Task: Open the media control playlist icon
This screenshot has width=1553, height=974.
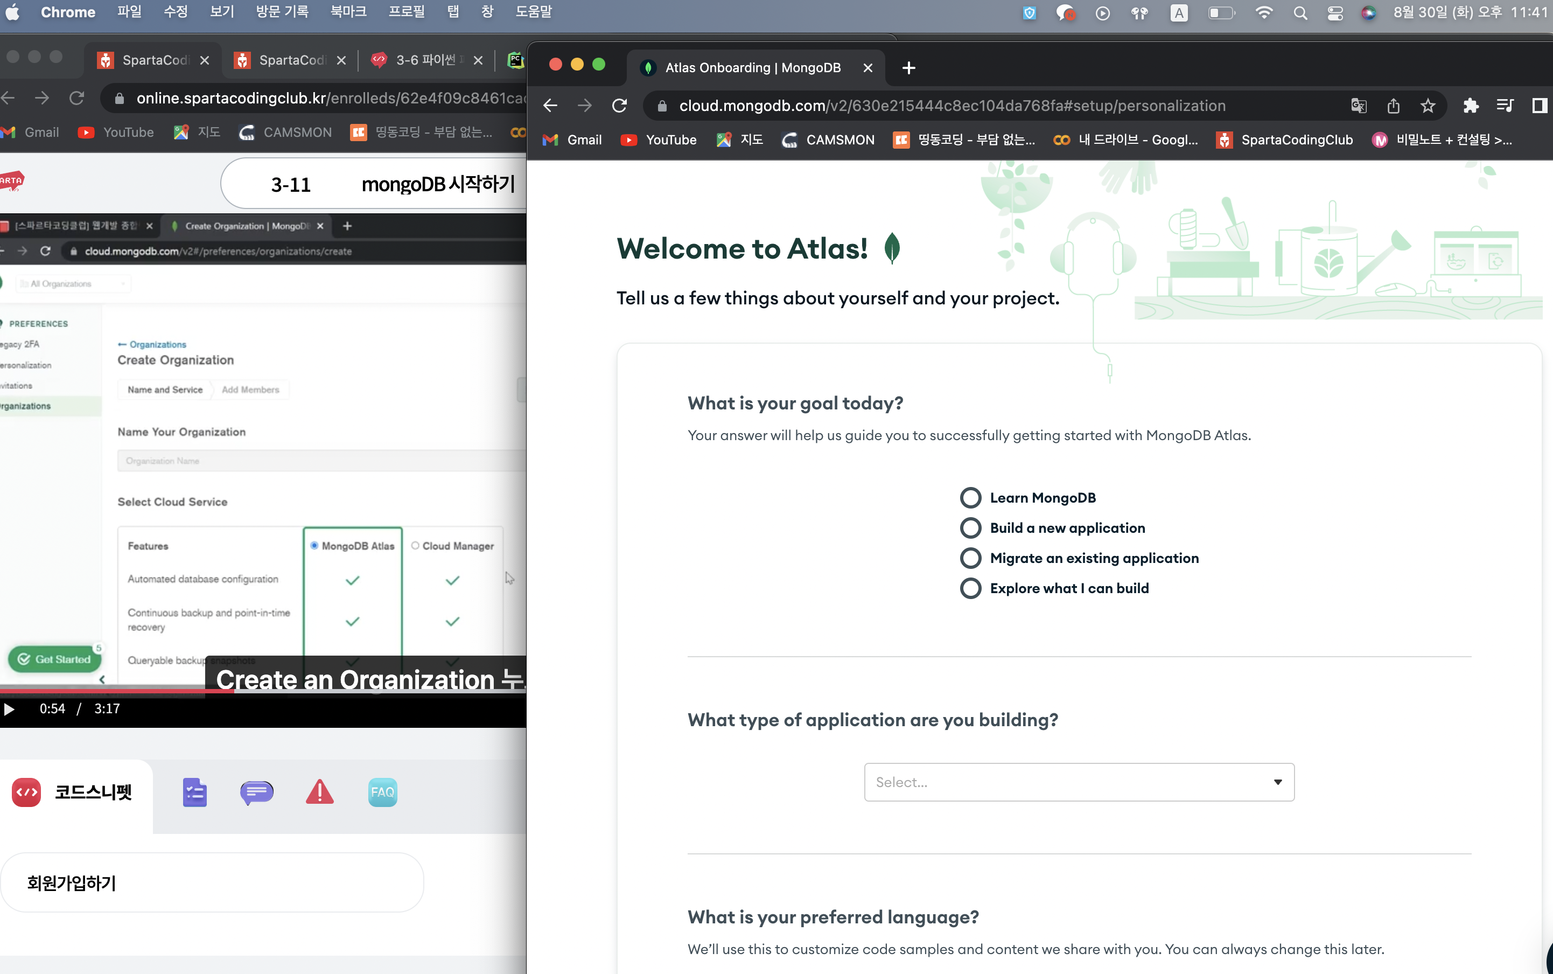Action: 1505,106
